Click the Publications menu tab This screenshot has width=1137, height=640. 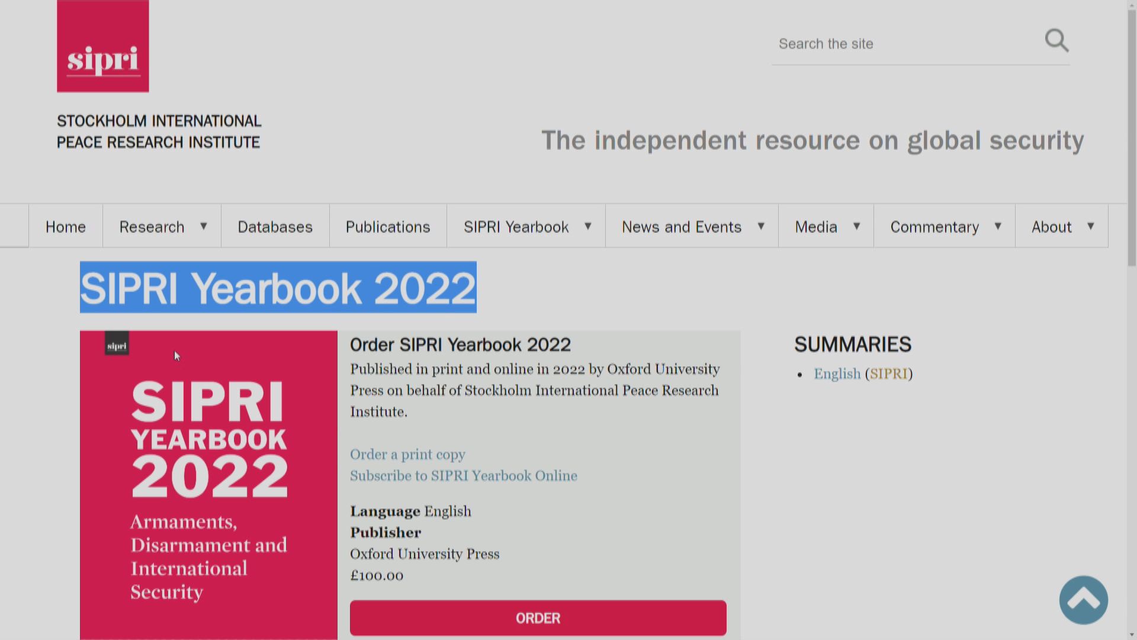pyautogui.click(x=387, y=226)
